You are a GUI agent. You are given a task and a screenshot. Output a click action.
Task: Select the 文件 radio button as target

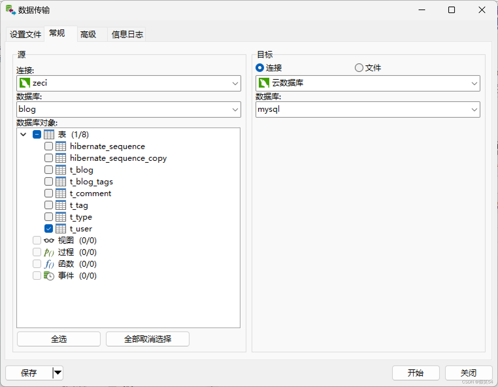pos(359,68)
